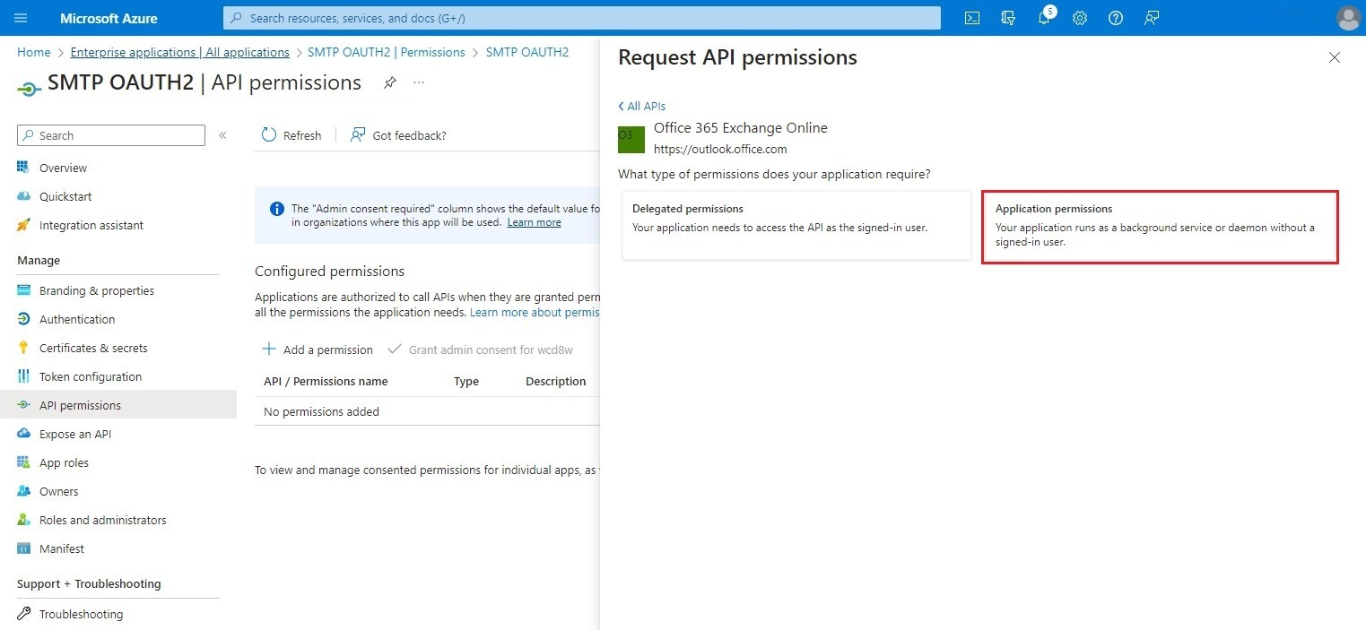Click the Refresh icon
This screenshot has width=1366, height=630.
coord(269,134)
